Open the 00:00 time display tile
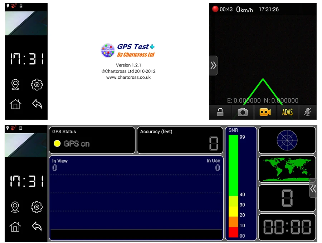Image resolution: width=322 pixels, height=243 pixels. [x=287, y=227]
